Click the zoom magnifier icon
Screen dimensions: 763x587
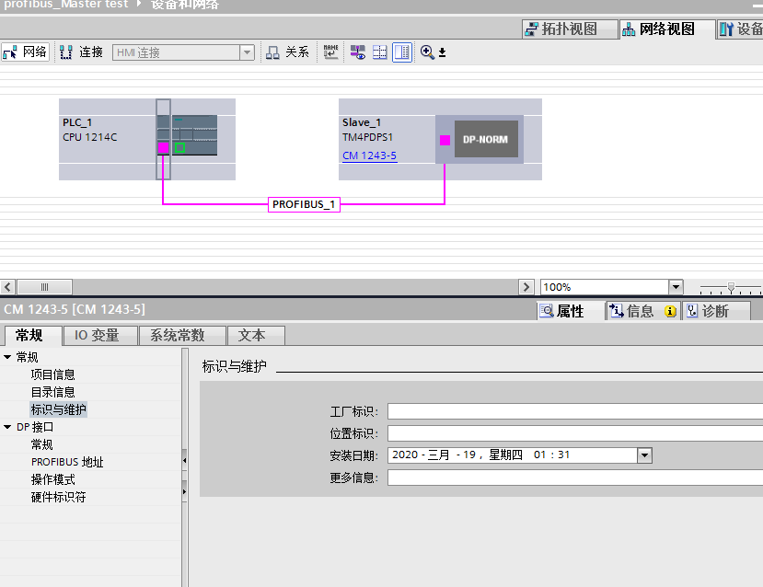[427, 52]
